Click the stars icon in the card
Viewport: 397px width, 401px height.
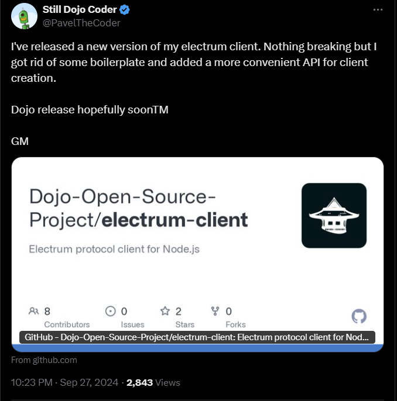165,311
